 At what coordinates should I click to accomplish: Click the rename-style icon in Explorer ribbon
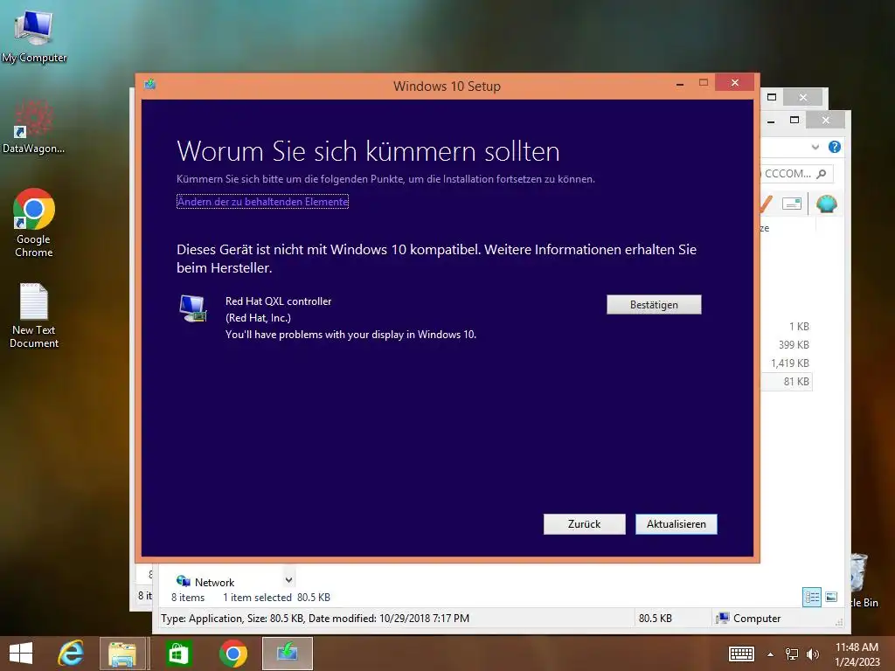[792, 203]
